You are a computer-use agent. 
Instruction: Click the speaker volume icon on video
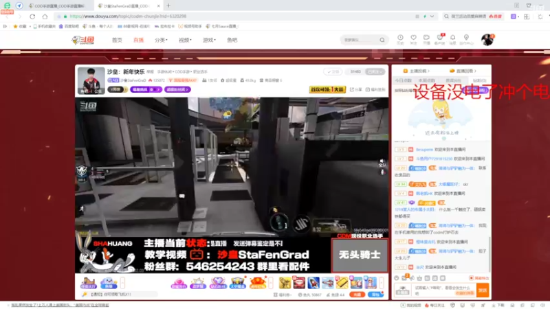(x=382, y=162)
